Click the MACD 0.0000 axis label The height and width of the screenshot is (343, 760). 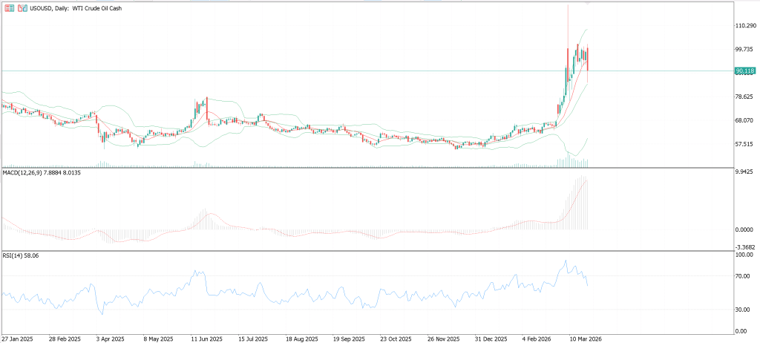click(745, 229)
